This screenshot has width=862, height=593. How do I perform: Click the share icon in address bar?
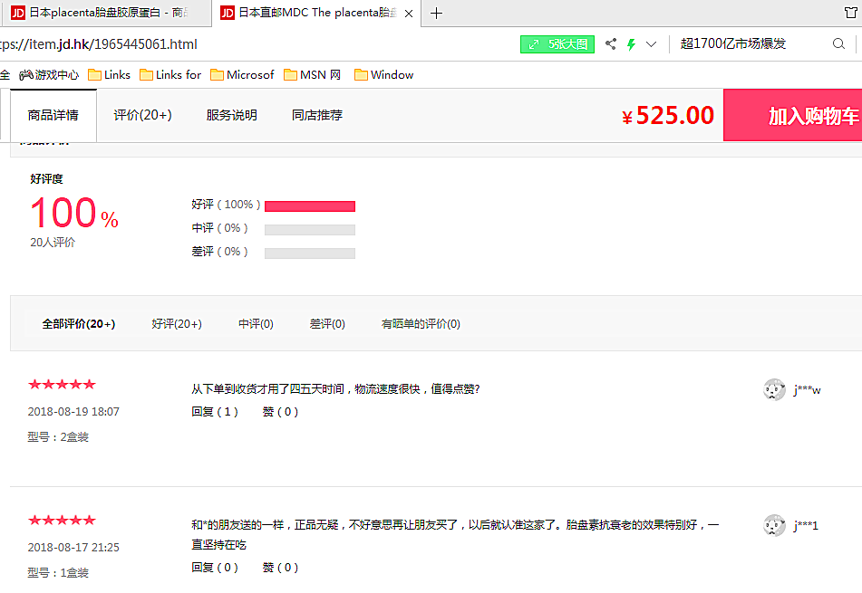(x=611, y=44)
